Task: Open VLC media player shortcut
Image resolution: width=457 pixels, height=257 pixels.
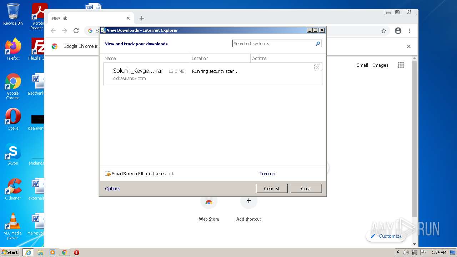Action: coord(13,226)
